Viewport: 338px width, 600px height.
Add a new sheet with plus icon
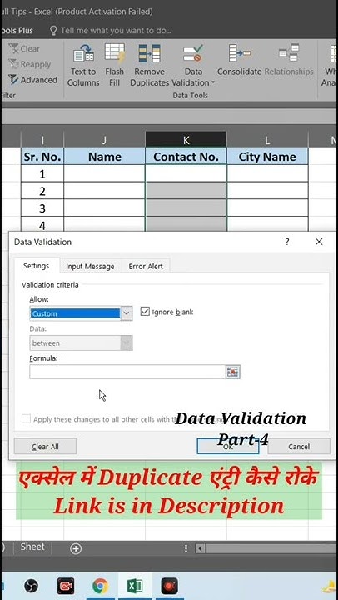[76, 548]
